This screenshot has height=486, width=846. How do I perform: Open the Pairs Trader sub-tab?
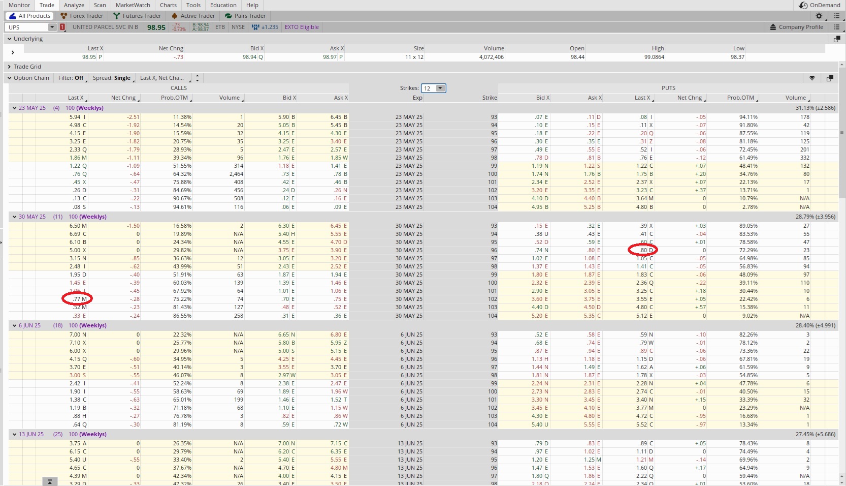point(245,16)
